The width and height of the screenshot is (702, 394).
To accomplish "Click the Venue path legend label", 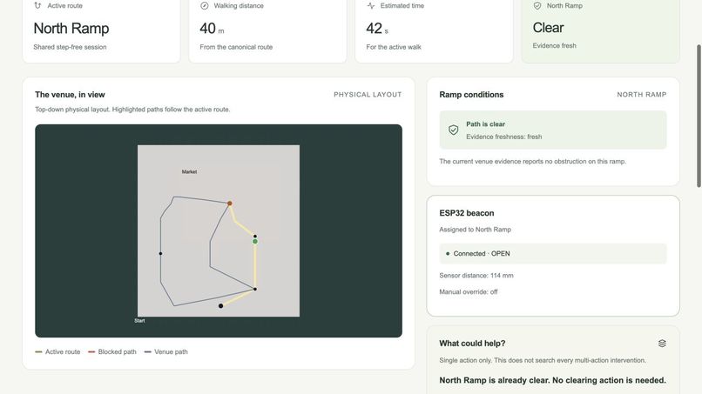I will (171, 352).
